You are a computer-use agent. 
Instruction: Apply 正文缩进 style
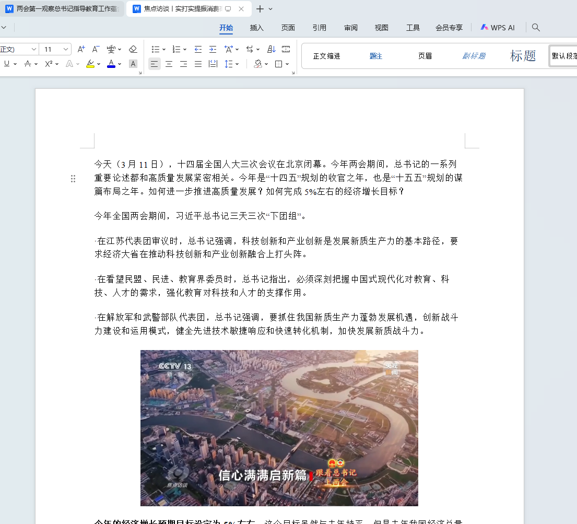327,56
